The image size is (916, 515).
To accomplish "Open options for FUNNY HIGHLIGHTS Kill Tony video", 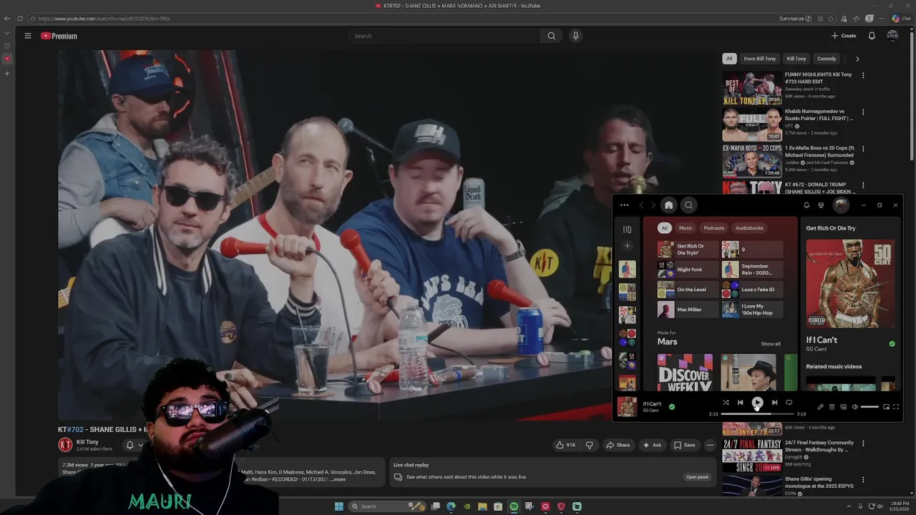I will [863, 75].
